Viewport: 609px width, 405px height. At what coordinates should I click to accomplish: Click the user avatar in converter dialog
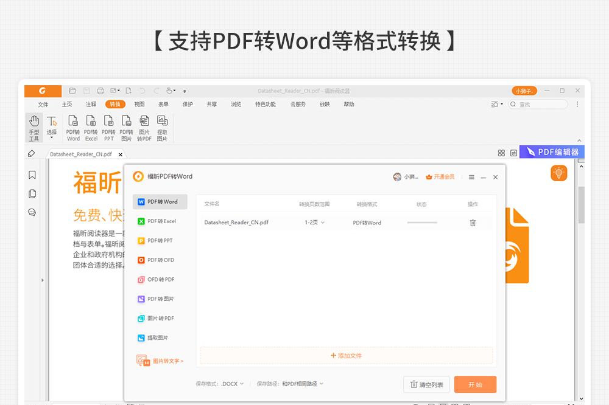click(x=397, y=177)
